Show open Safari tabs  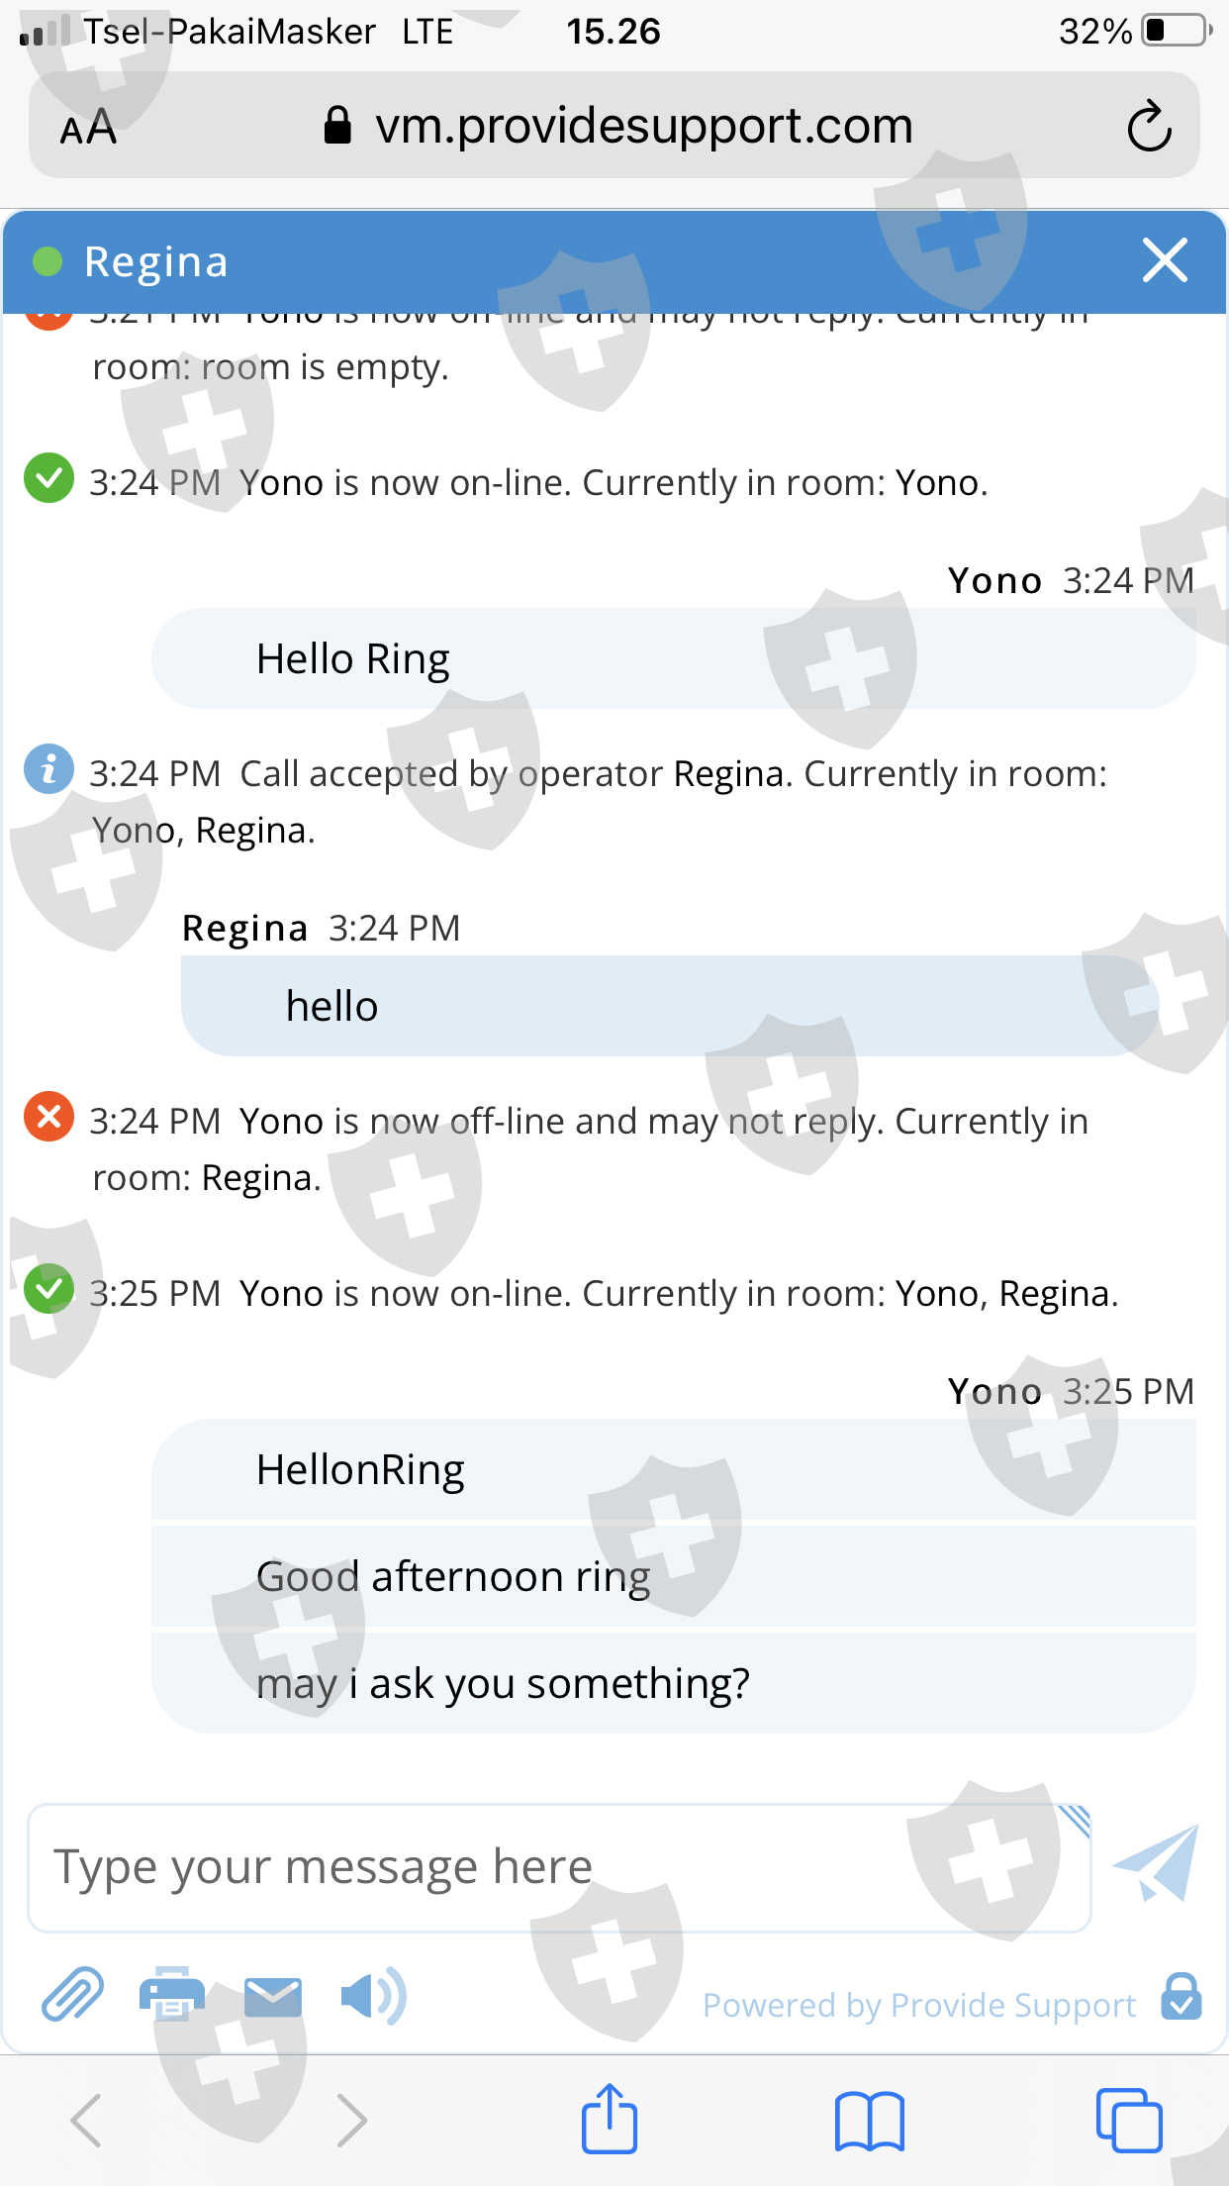point(1128,2121)
